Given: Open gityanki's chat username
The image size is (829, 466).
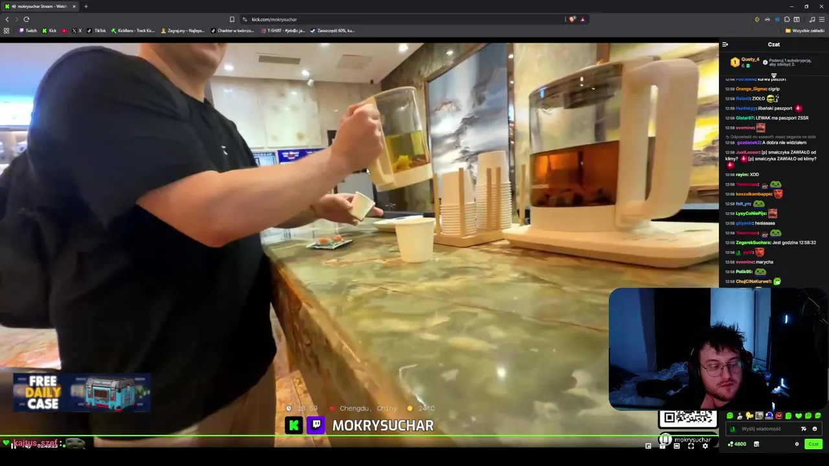Looking at the screenshot, I should 744,223.
